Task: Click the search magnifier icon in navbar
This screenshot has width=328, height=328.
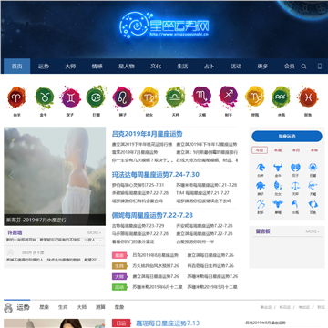Action: [x=303, y=67]
